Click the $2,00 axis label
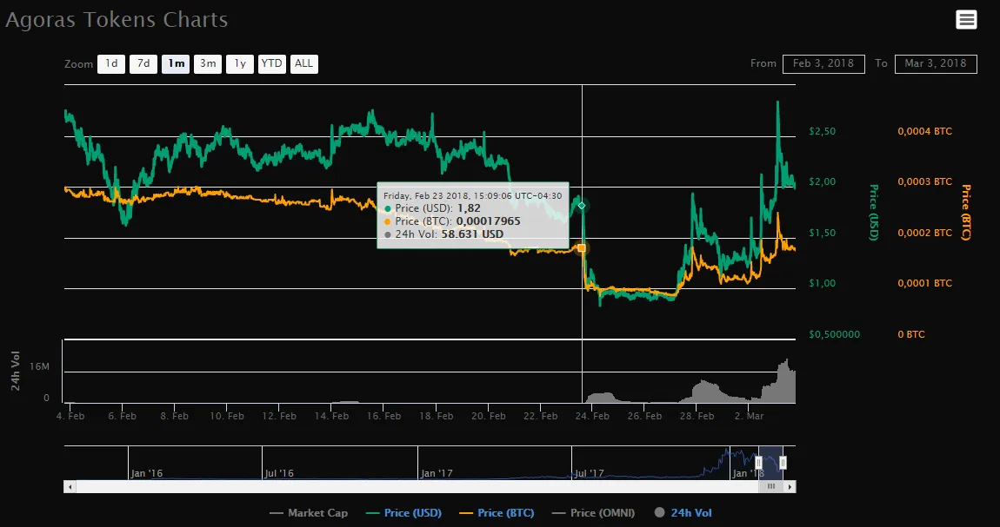This screenshot has height=527, width=1000. click(x=822, y=181)
